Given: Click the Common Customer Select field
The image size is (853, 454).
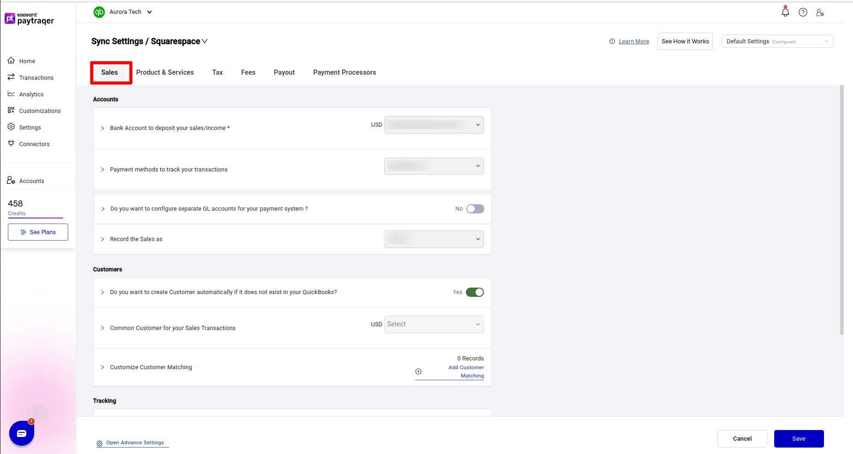Looking at the screenshot, I should pos(433,324).
